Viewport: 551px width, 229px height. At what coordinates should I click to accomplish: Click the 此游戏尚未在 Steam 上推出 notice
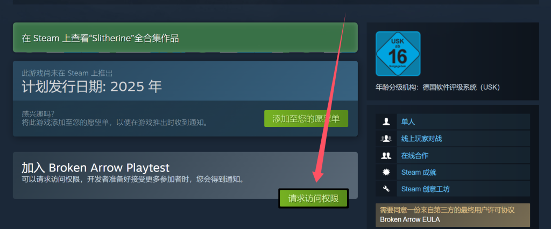(x=67, y=73)
